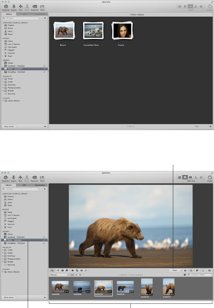Click Show Master Image button near Flickr menu
Viewport: 214px width, 308px height.
[185, 270]
